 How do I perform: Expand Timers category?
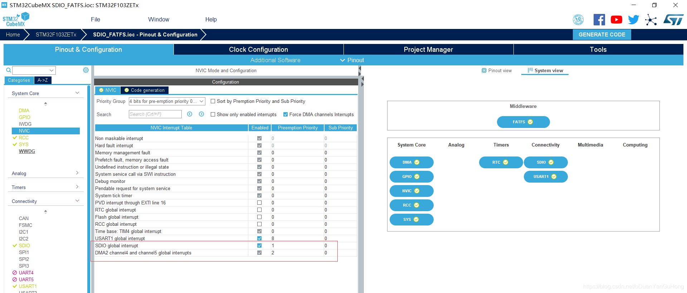pyautogui.click(x=77, y=187)
